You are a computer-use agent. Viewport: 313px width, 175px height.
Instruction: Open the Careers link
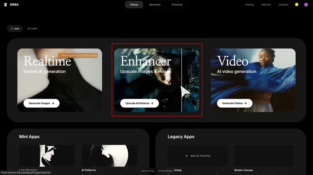pyautogui.click(x=283, y=5)
